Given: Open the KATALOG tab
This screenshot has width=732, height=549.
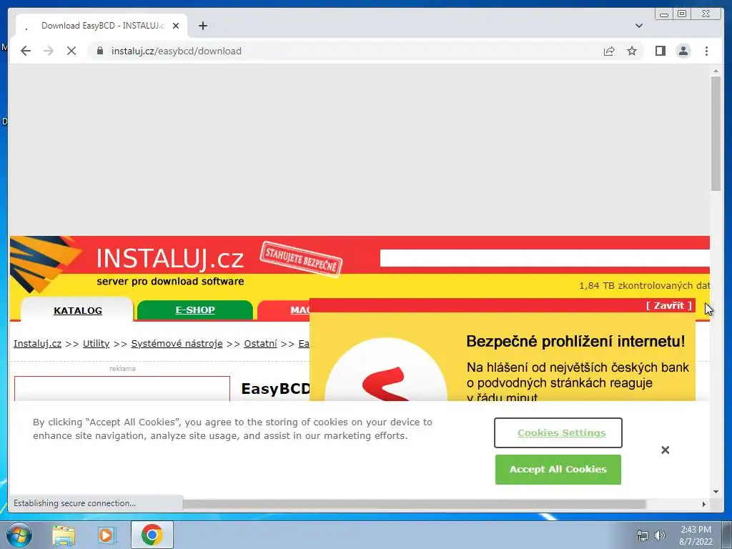Looking at the screenshot, I should (77, 310).
